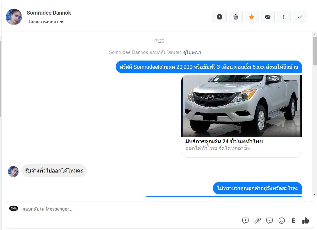Click the 17:20 timestamp
This screenshot has width=317, height=230.
tap(158, 41)
